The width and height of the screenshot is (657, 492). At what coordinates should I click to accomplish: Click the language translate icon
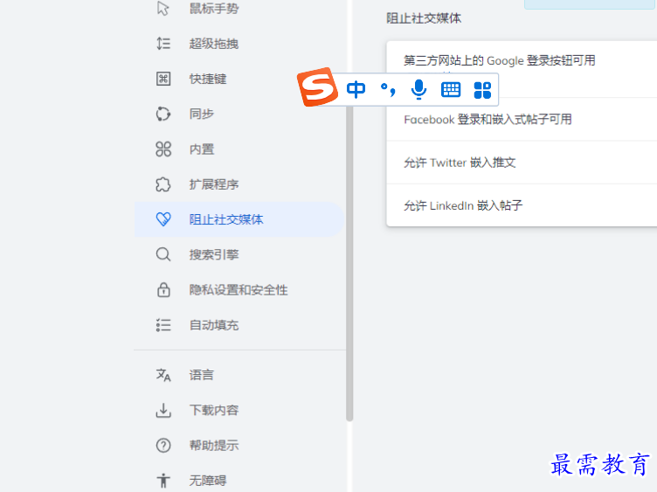163,375
